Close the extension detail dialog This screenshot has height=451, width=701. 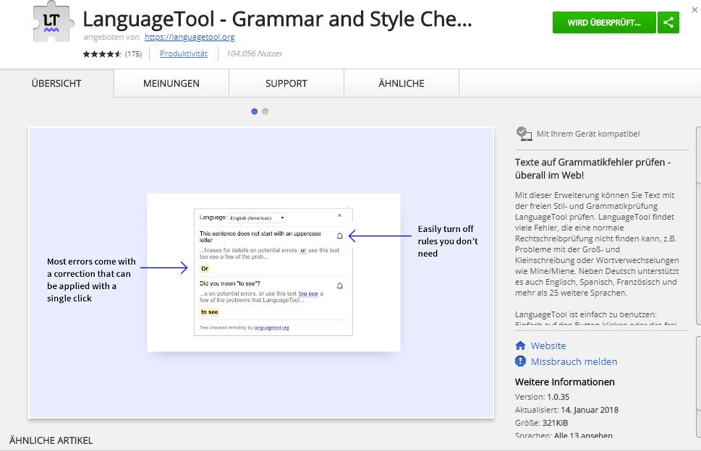coord(694,9)
